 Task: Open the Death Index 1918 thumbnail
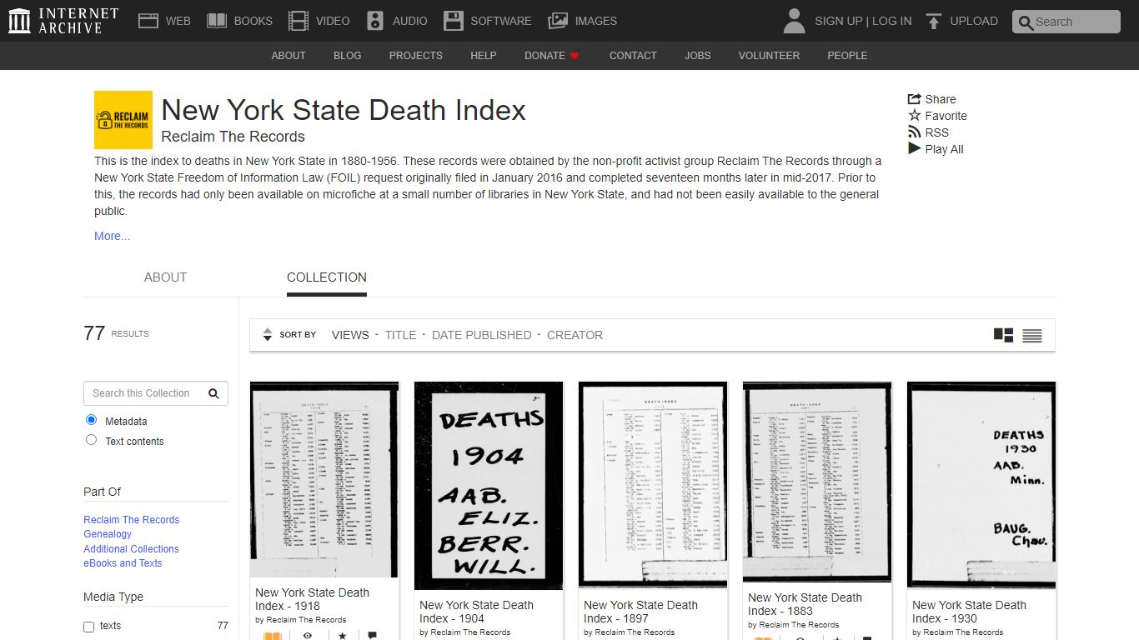[324, 479]
